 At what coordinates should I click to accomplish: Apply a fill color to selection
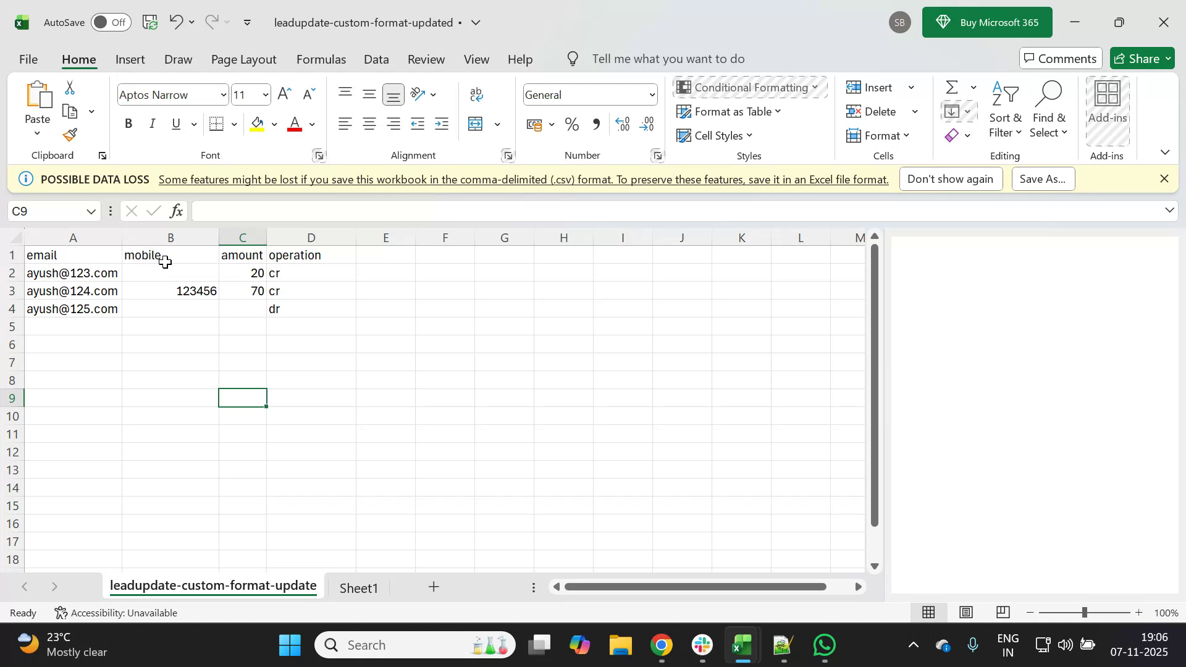click(258, 124)
